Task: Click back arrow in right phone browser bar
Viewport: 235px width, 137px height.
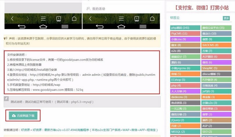Action: (90, 19)
